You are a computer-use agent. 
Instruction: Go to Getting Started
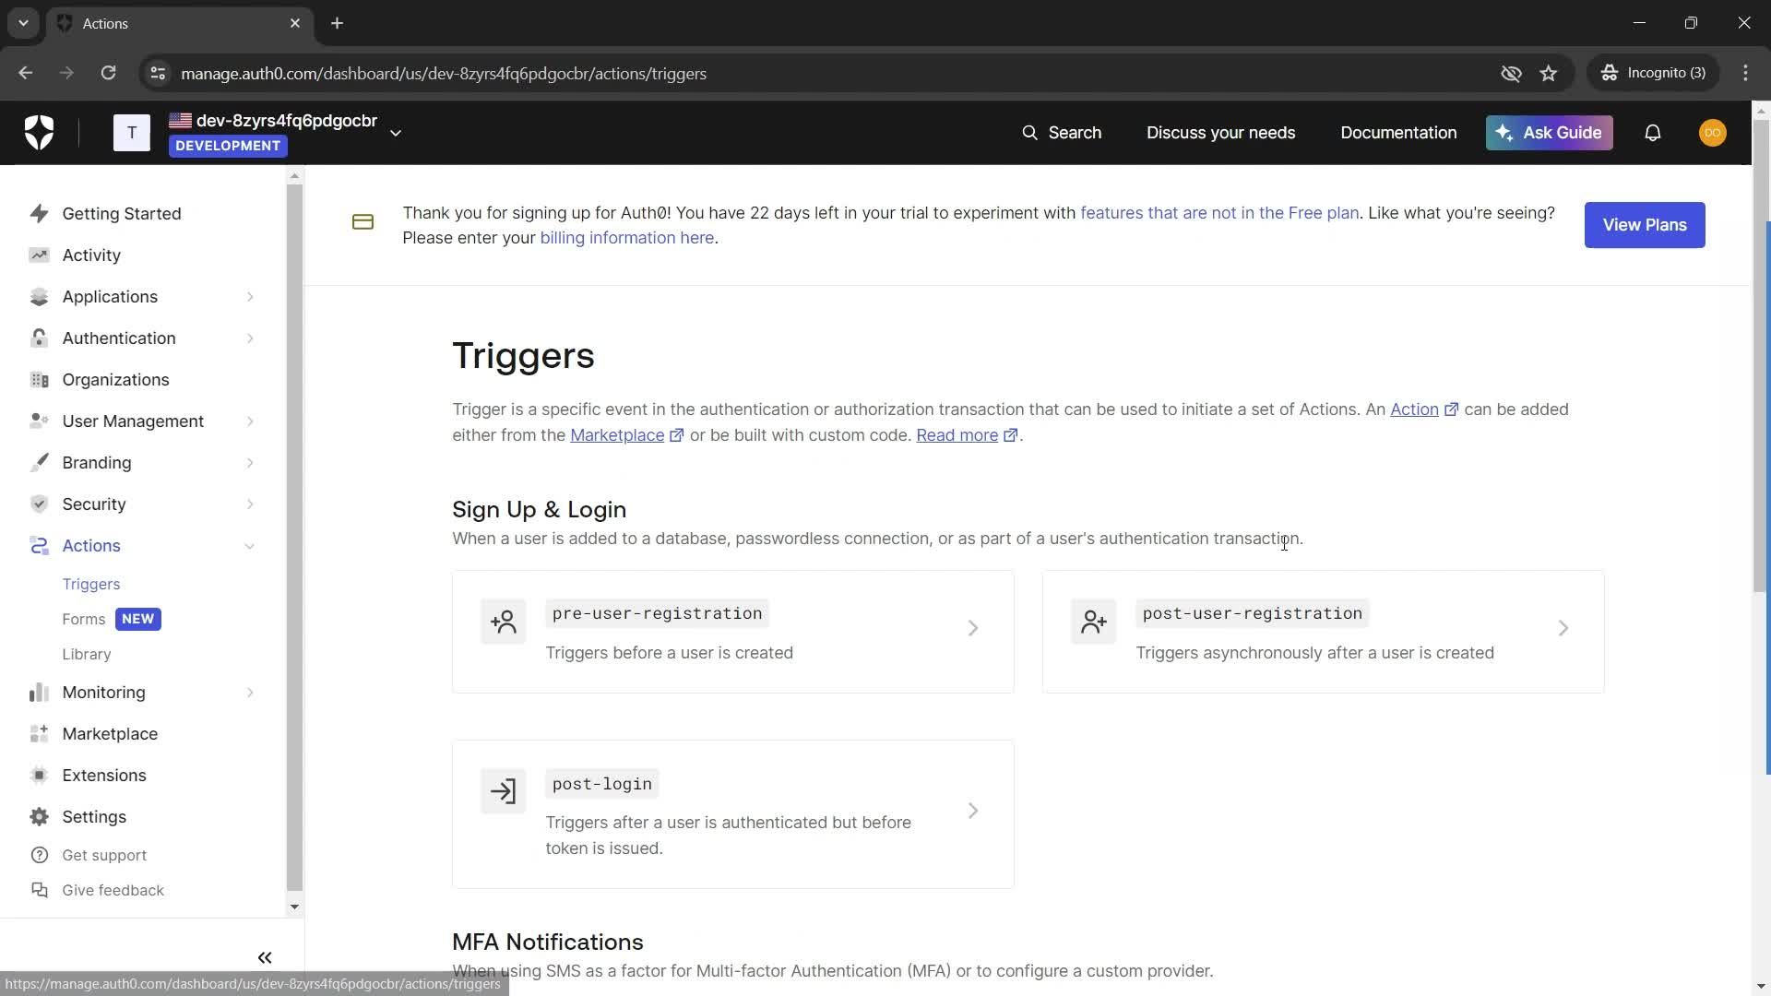tap(122, 214)
